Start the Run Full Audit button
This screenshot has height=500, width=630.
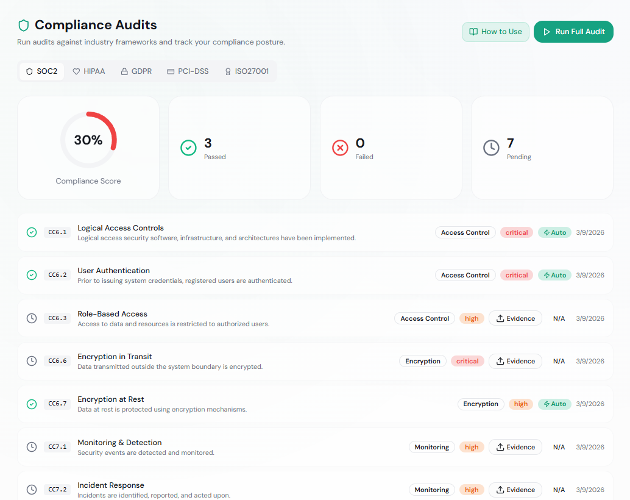point(573,32)
